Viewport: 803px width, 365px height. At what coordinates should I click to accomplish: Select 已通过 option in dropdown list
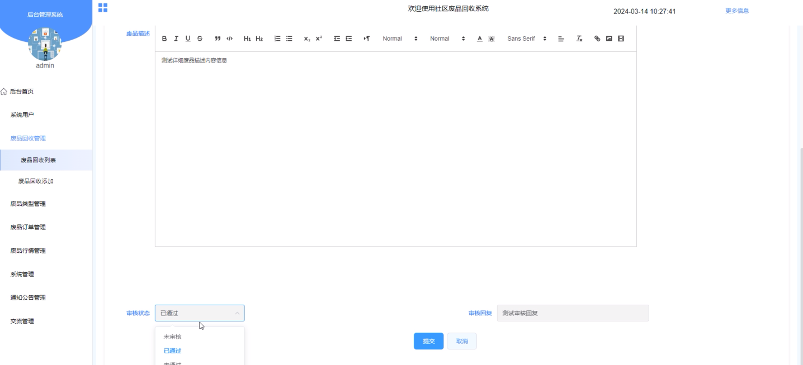200,351
